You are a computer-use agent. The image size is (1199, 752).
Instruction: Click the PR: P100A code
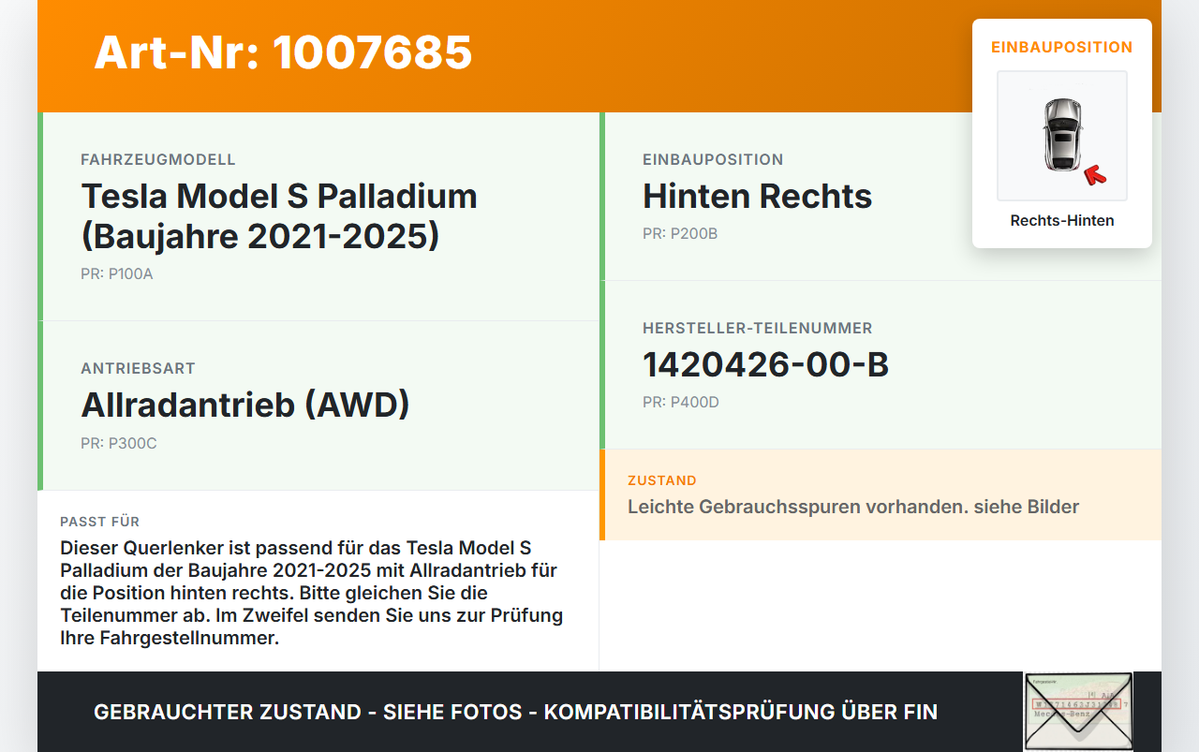tap(117, 274)
